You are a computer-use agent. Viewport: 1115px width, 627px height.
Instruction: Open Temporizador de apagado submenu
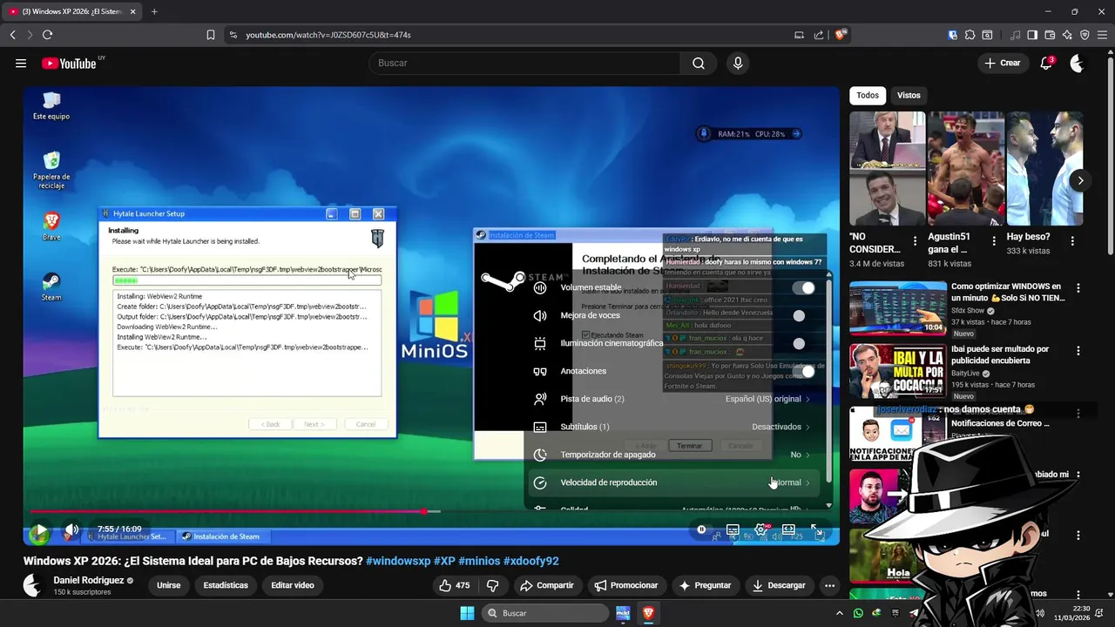673,455
